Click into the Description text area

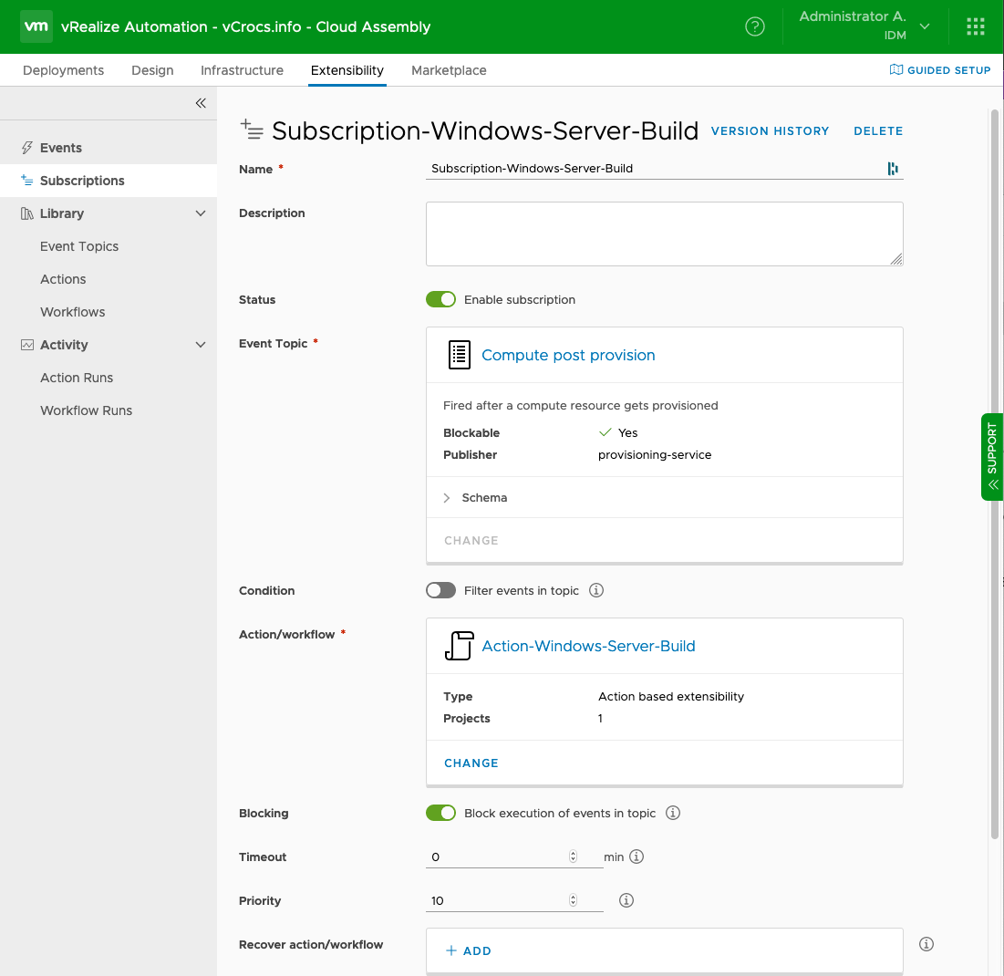pyautogui.click(x=664, y=234)
